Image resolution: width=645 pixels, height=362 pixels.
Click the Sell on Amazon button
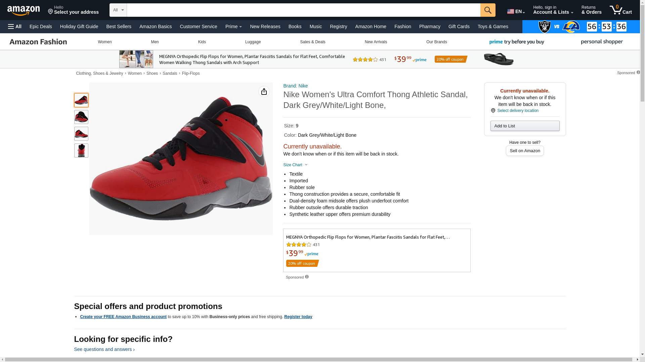tap(525, 151)
